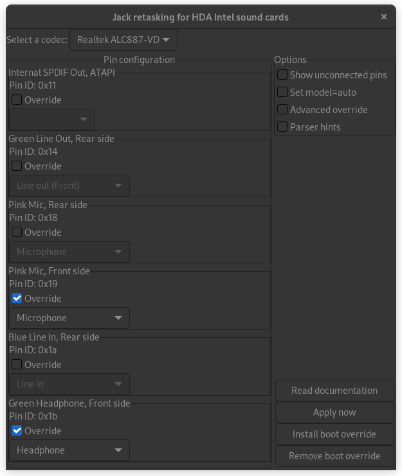Uncheck Override for Pink Mic, Front side

pos(17,299)
